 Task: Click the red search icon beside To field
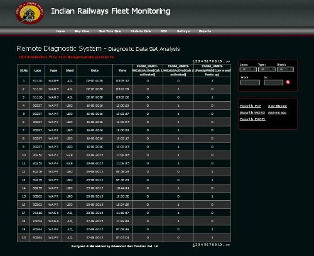tap(288, 82)
